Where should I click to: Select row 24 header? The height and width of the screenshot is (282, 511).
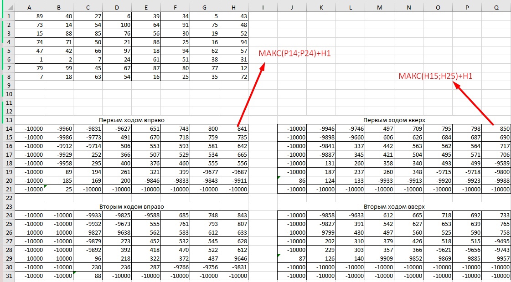coord(8,215)
